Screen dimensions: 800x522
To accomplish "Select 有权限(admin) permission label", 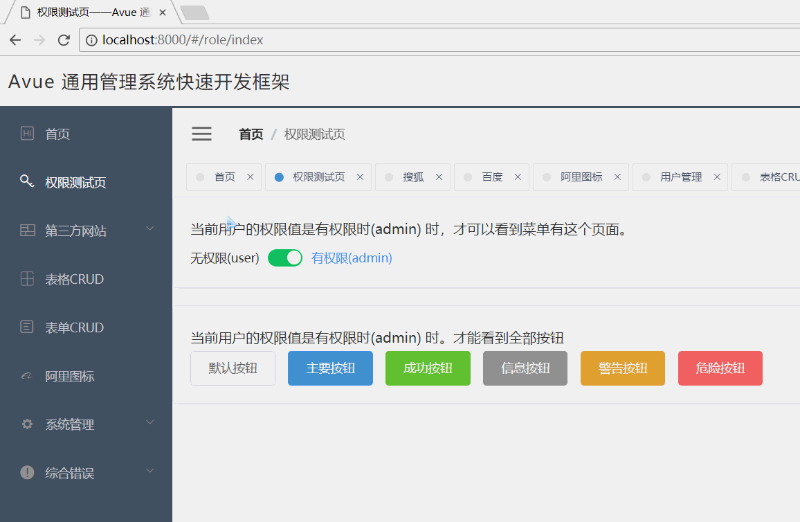I will [352, 258].
